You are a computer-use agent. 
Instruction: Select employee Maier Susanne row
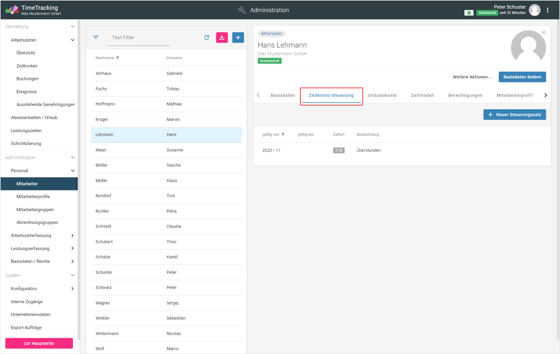166,150
